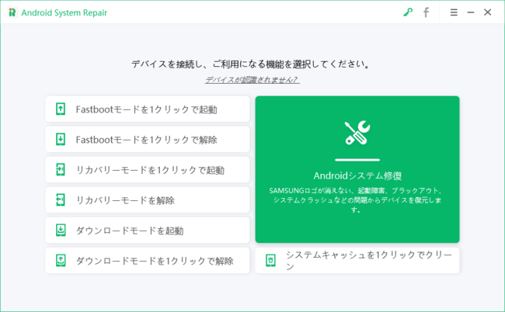Click the download mode enter icon

pos(61,231)
